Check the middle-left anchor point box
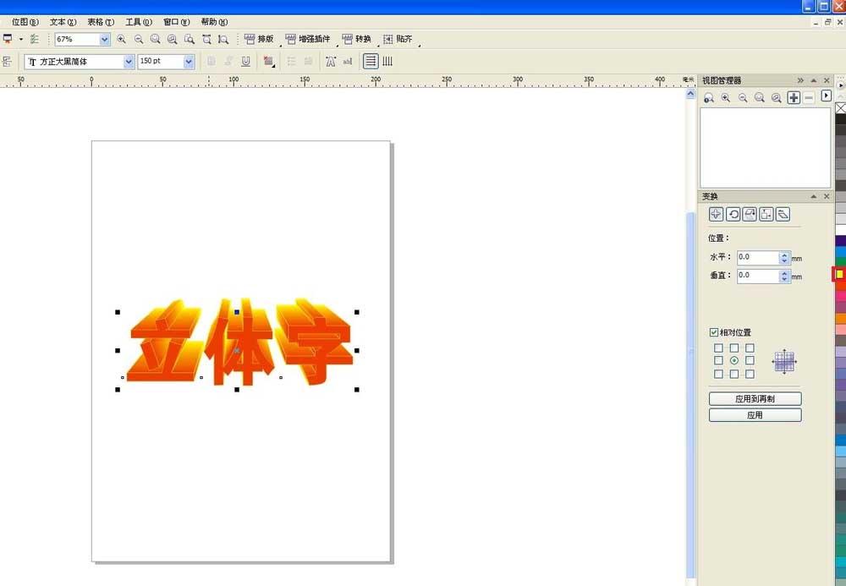The width and height of the screenshot is (846, 586). (x=718, y=361)
